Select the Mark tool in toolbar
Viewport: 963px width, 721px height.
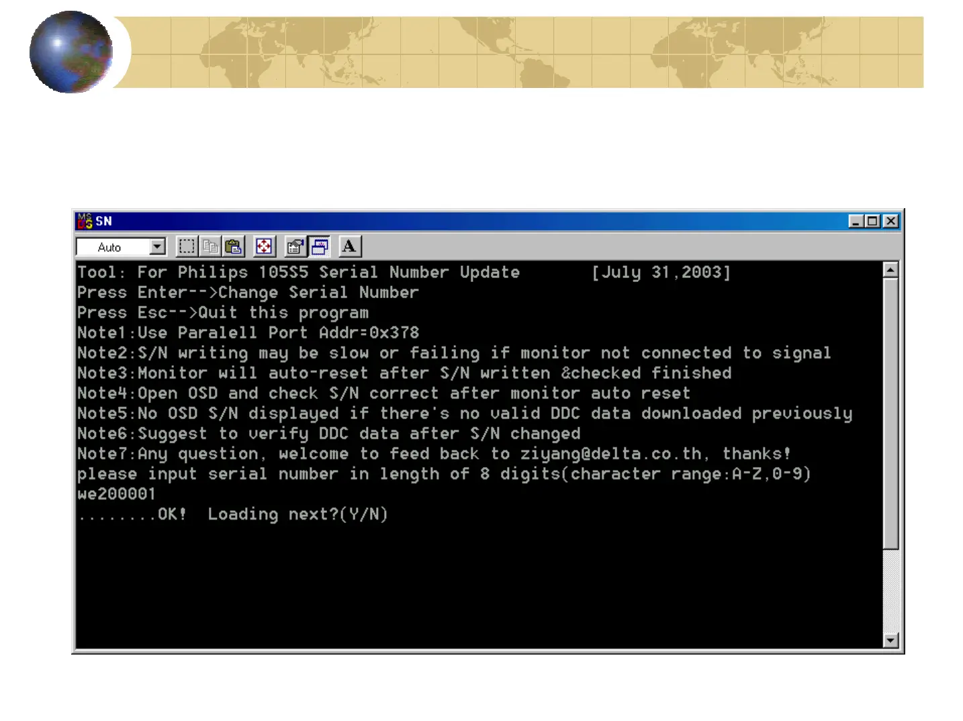pyautogui.click(x=187, y=246)
